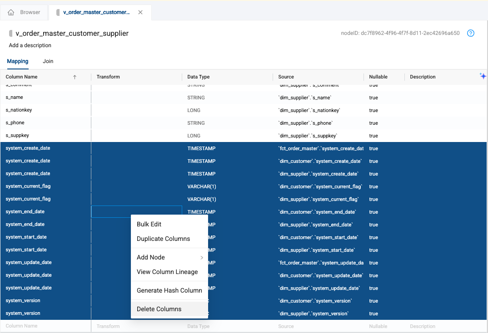Click the Transform column header
This screenshot has width=488, height=333.
[108, 77]
